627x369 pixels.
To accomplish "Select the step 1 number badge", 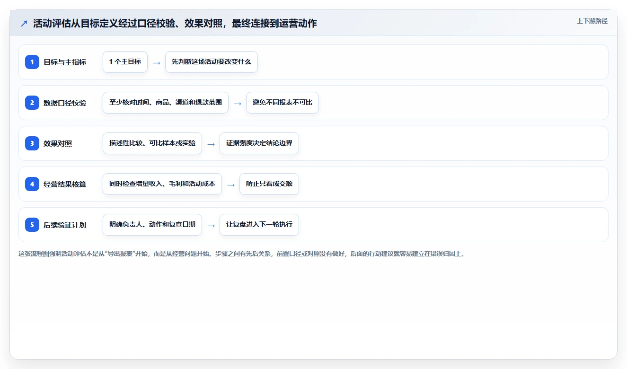I will [x=32, y=62].
